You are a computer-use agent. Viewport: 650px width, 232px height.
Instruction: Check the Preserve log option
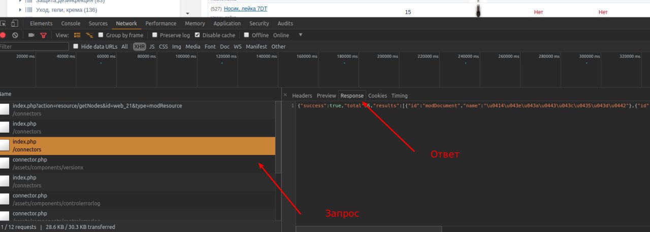(155, 35)
